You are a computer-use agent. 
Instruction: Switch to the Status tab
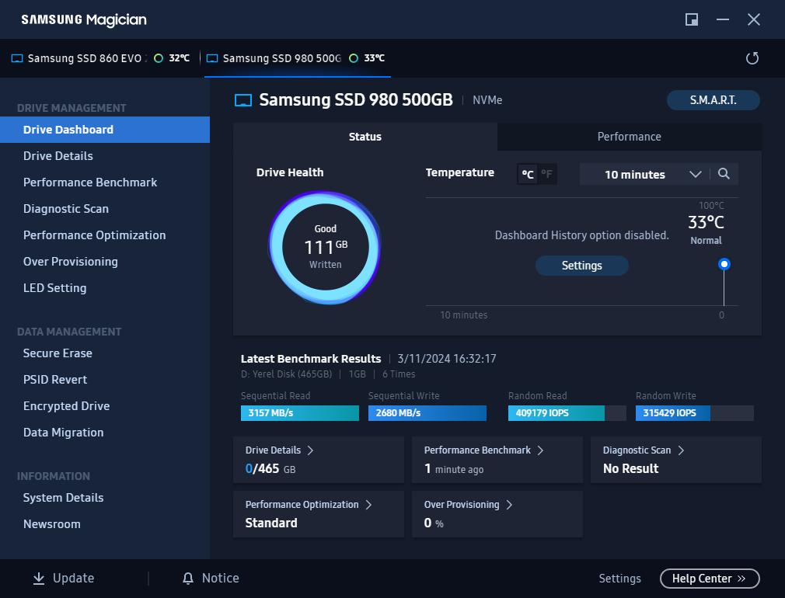[365, 137]
